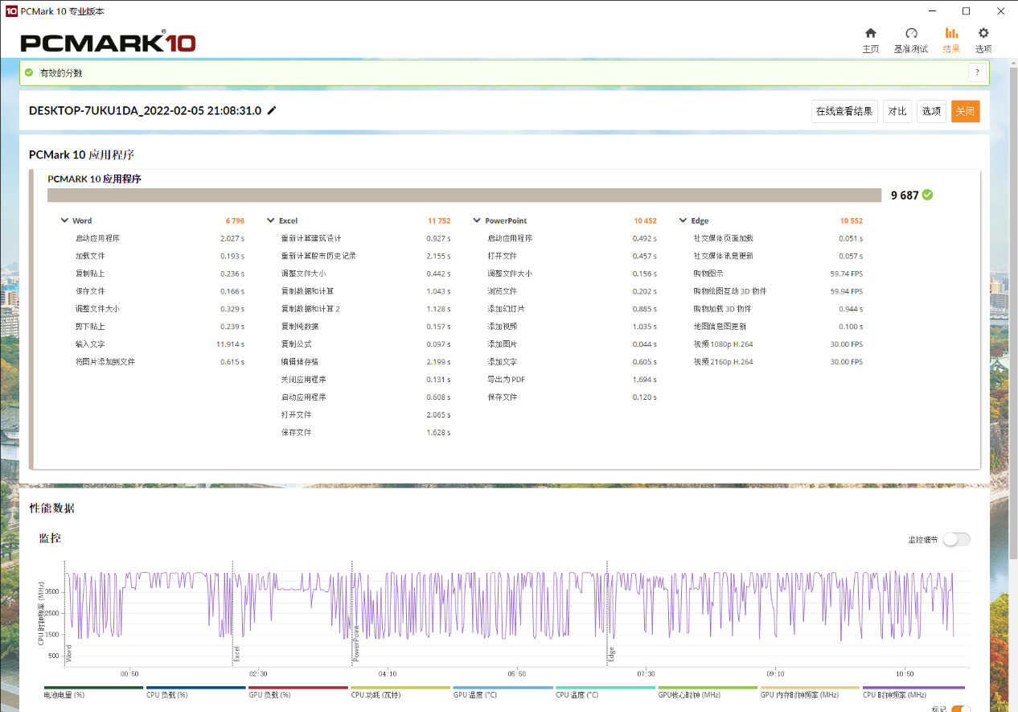
Task: Click PowerPoint's 浏览文件 row label
Action: point(503,291)
